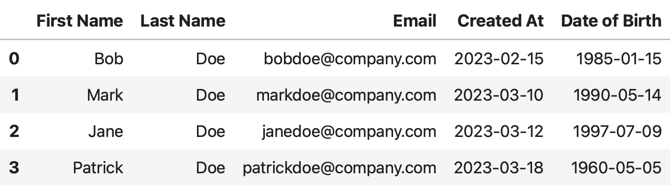This screenshot has height=191, width=672.
Task: Click the bobdoe@company.com email cell
Action: (350, 59)
